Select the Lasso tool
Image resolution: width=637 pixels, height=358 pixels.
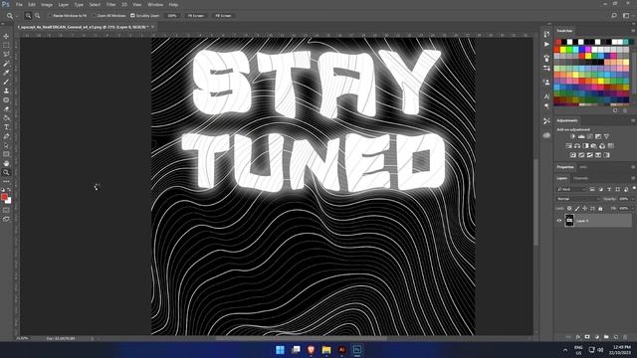tap(6, 54)
